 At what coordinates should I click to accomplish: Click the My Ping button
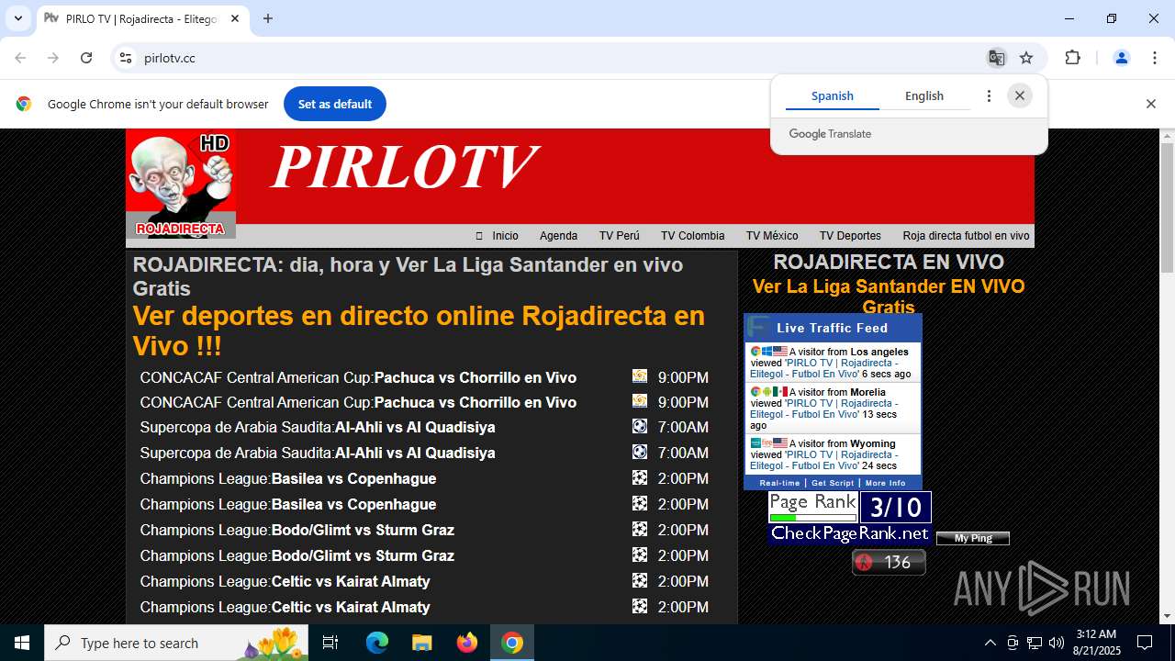973,538
